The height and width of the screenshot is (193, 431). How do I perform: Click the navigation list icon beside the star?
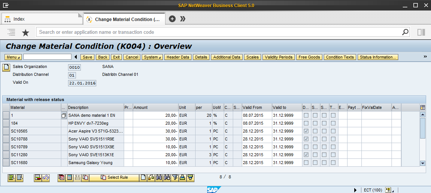(11, 32)
